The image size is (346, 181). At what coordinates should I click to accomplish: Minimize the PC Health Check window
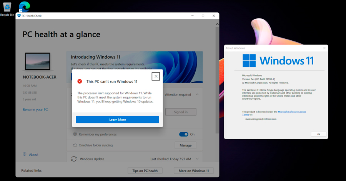(193, 16)
